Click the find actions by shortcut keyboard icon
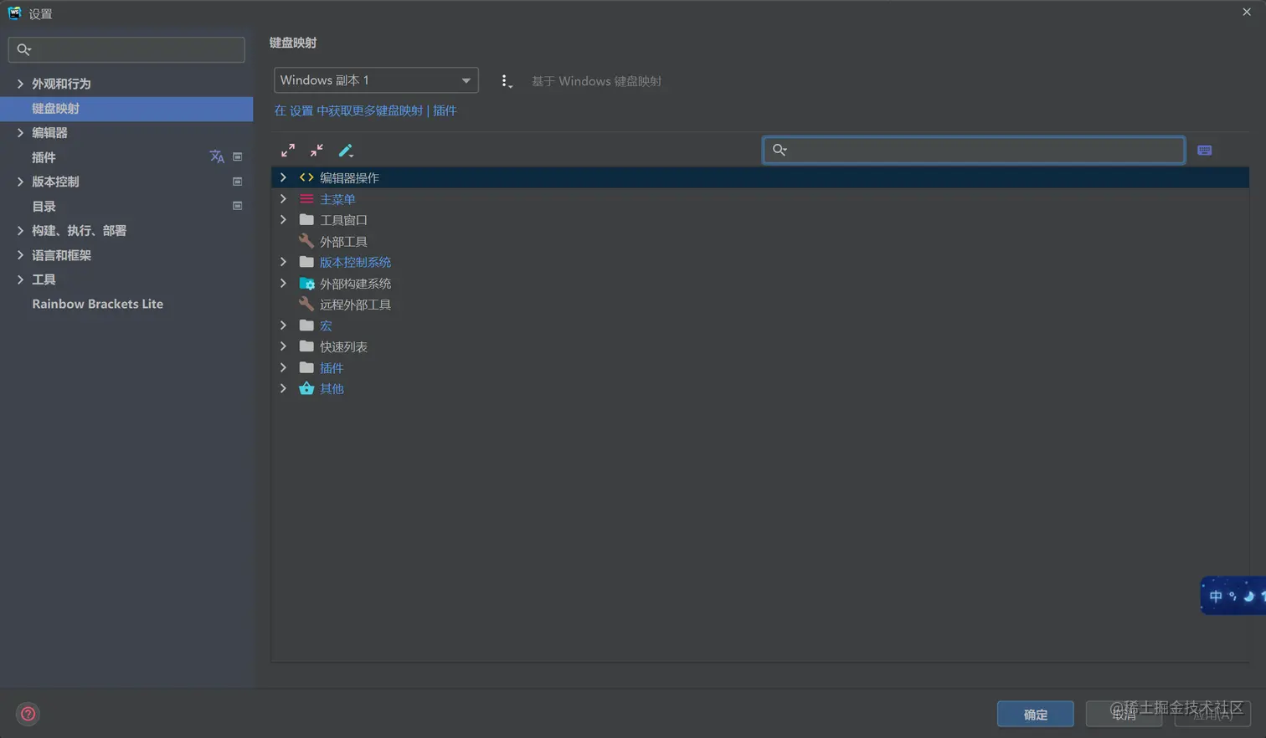Image resolution: width=1266 pixels, height=738 pixels. (1205, 151)
